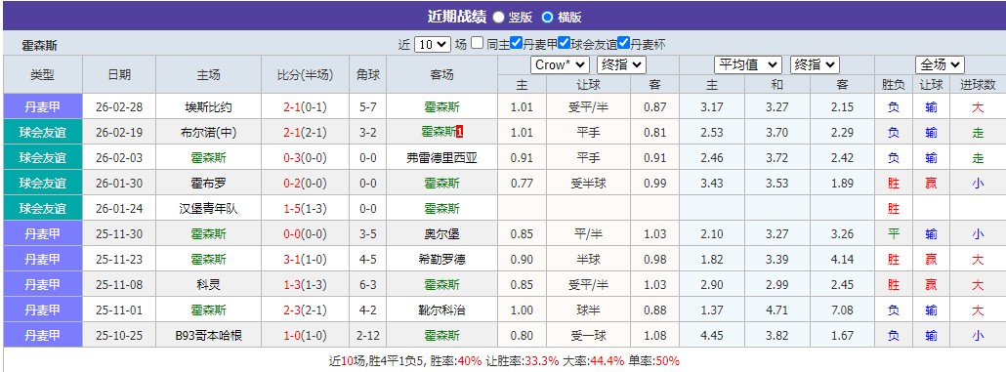The image size is (1006, 372).
Task: Click the 4.45 home odds value
Action: (712, 336)
